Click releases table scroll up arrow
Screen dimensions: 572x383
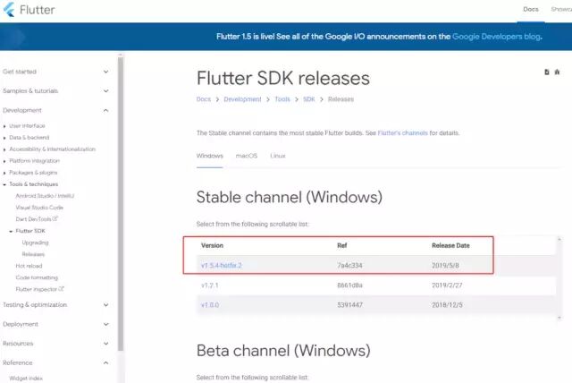(559, 240)
